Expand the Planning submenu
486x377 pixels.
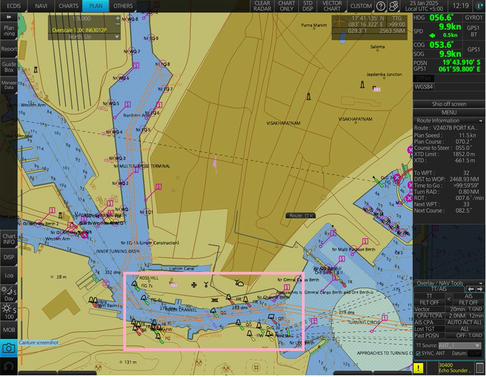pos(9,30)
